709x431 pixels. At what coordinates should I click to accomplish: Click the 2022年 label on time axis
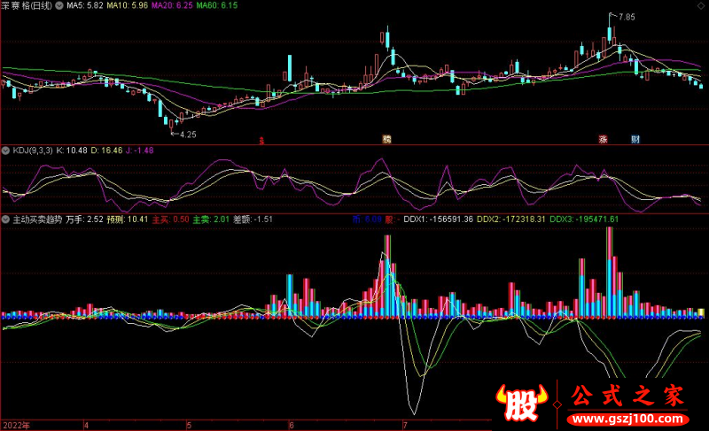coord(16,425)
